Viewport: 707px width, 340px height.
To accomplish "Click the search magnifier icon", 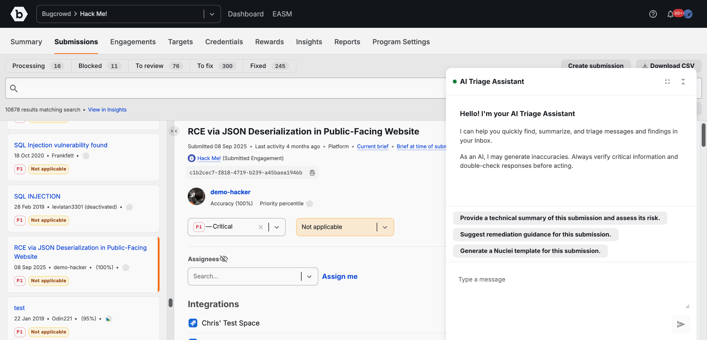I will click(14, 88).
